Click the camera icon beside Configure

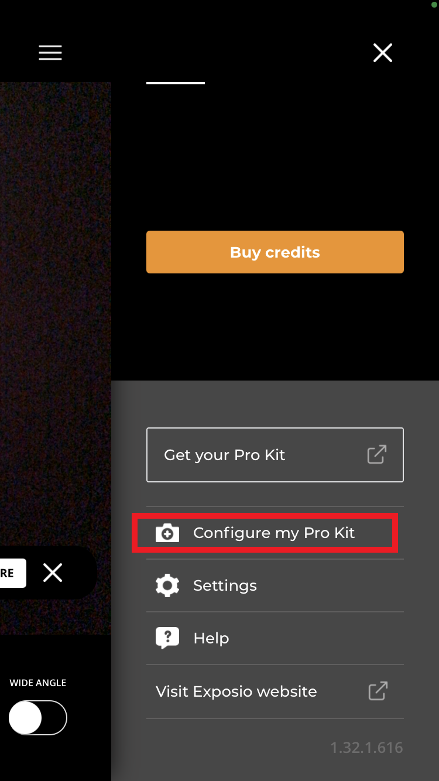167,533
